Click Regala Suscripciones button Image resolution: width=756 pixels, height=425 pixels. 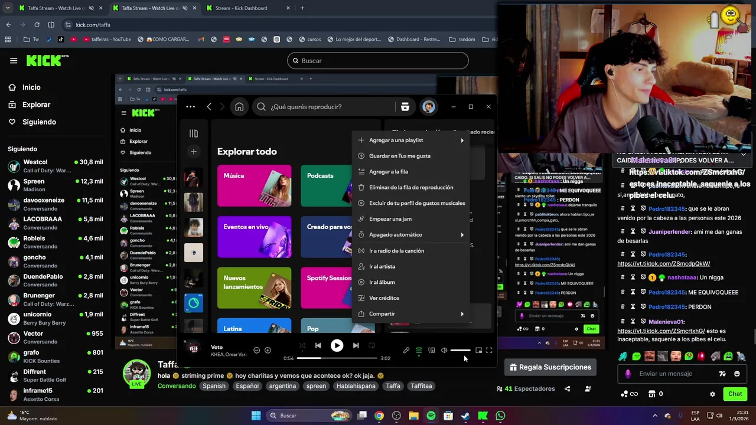(549, 367)
